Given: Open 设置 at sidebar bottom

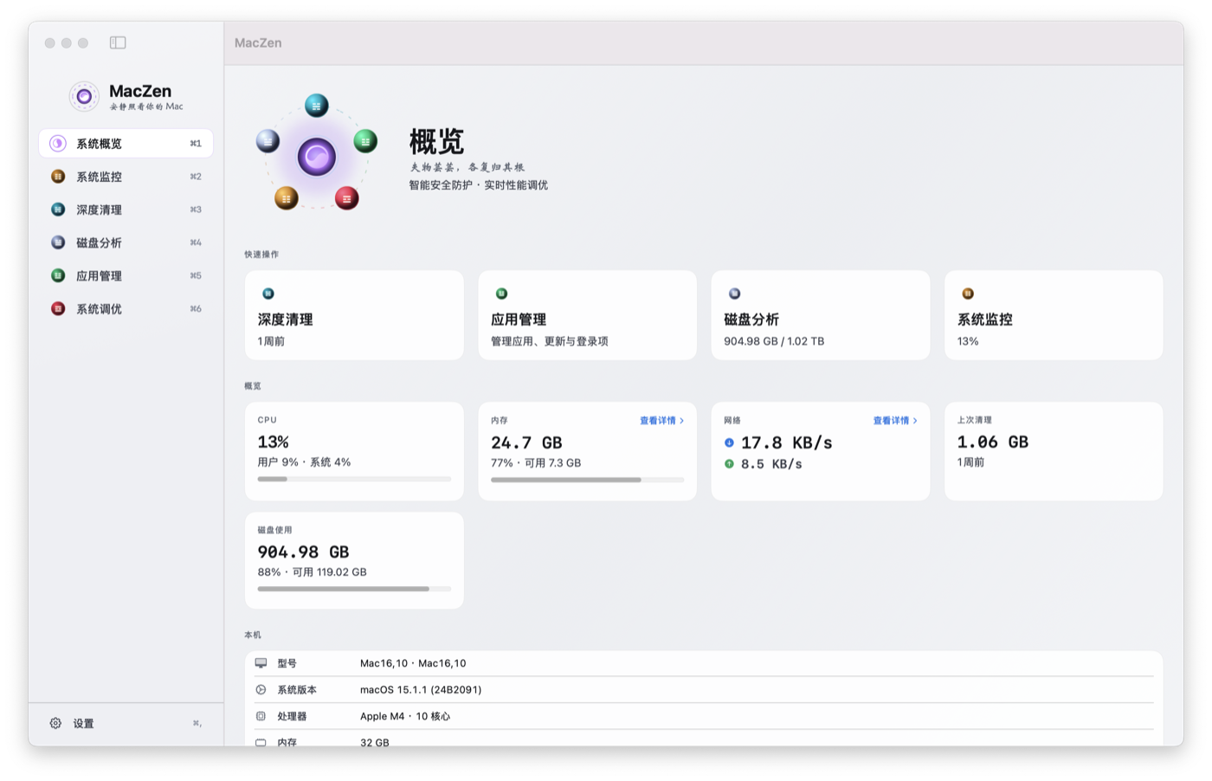Looking at the screenshot, I should click(126, 723).
